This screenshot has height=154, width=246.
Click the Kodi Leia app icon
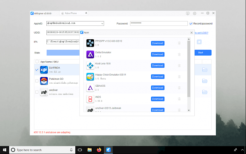(90, 66)
